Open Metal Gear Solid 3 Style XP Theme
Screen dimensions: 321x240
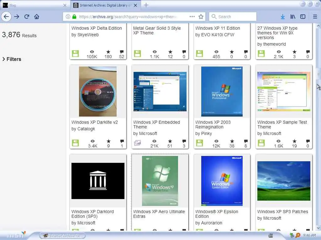coord(157,31)
